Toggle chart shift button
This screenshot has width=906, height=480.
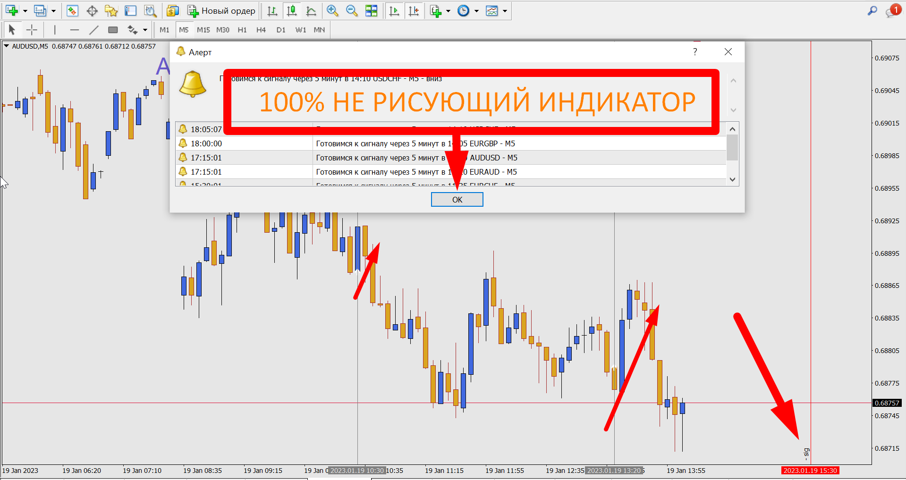point(414,10)
